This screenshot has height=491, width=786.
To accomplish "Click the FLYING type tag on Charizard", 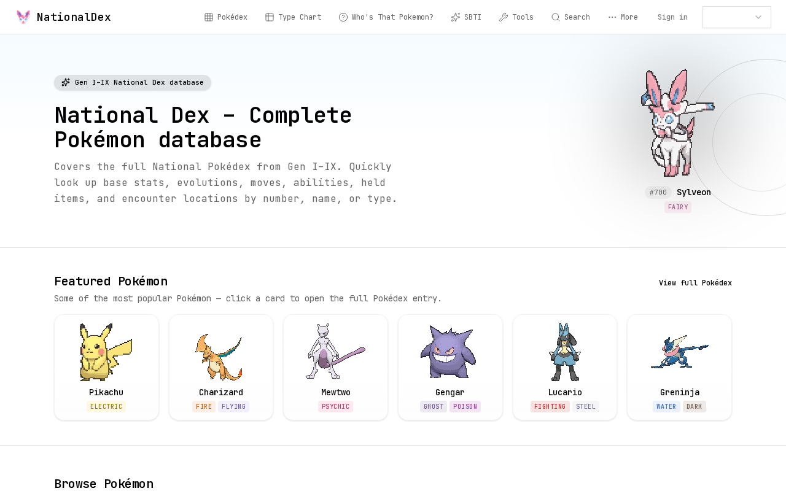I will [x=233, y=406].
